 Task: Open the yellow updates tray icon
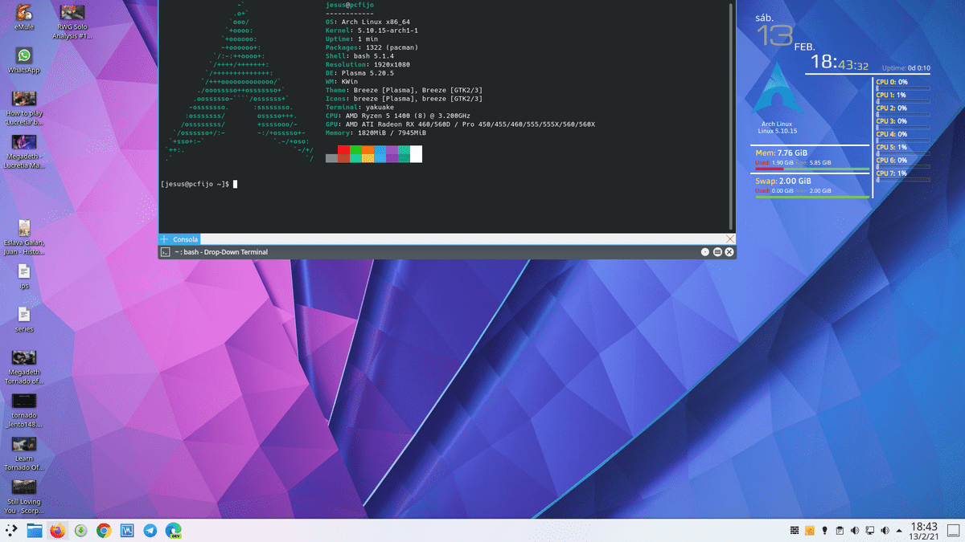tap(810, 530)
